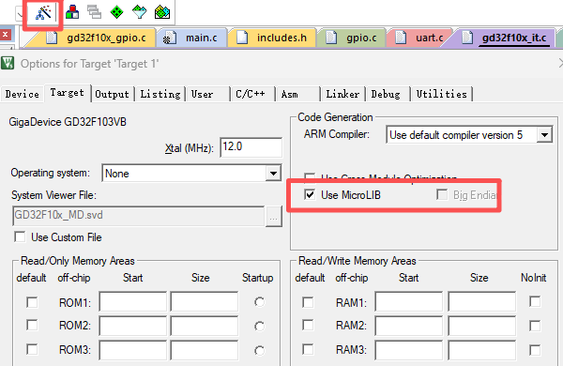Enable the Use Custom File checkbox

coord(20,237)
